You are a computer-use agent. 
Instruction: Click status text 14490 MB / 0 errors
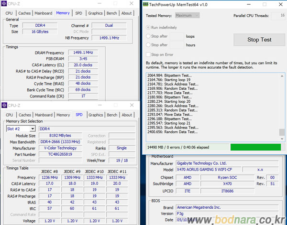178,147
